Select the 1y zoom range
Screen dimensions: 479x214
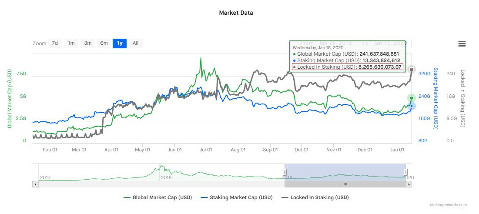tap(120, 43)
